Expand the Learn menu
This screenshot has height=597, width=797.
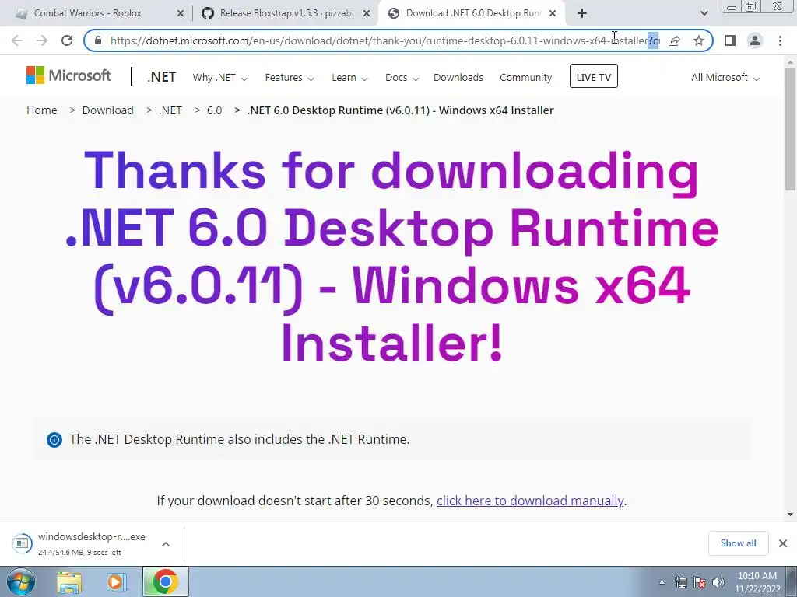(x=349, y=78)
